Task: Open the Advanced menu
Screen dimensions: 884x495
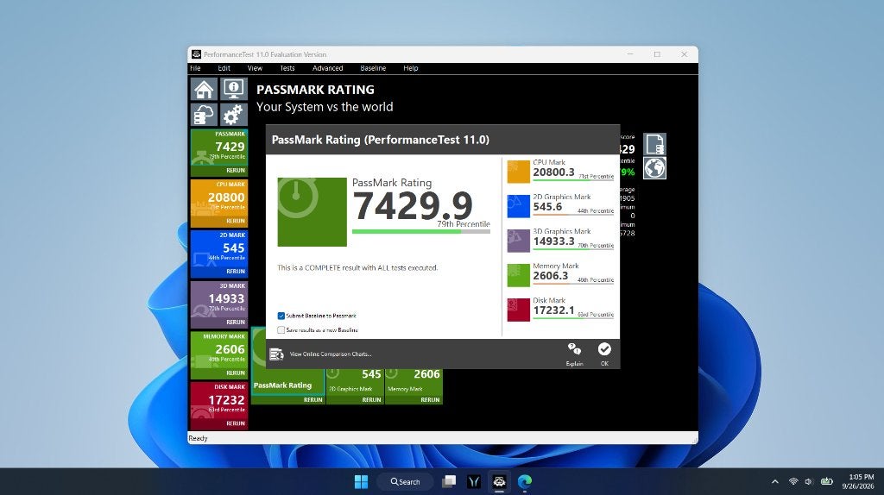Action: click(x=327, y=68)
